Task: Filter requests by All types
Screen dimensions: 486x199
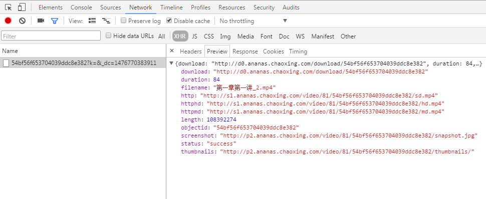Action: pyautogui.click(x=161, y=36)
